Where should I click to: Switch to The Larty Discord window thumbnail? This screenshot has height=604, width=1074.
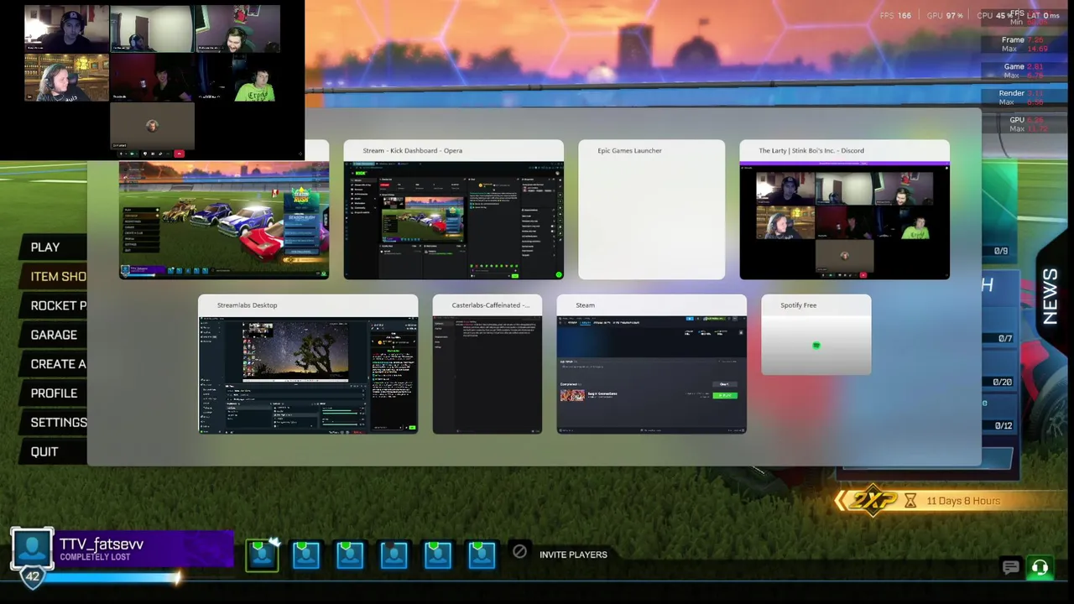(x=844, y=210)
